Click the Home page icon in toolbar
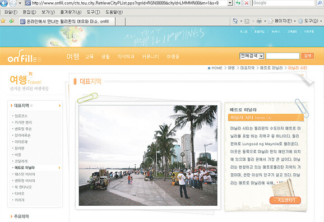Screen dimensions: 324x222 coord(235,21)
